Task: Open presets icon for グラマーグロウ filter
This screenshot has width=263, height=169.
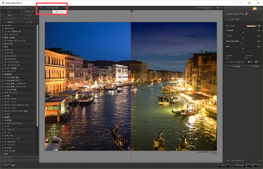Action: pyautogui.click(x=34, y=99)
